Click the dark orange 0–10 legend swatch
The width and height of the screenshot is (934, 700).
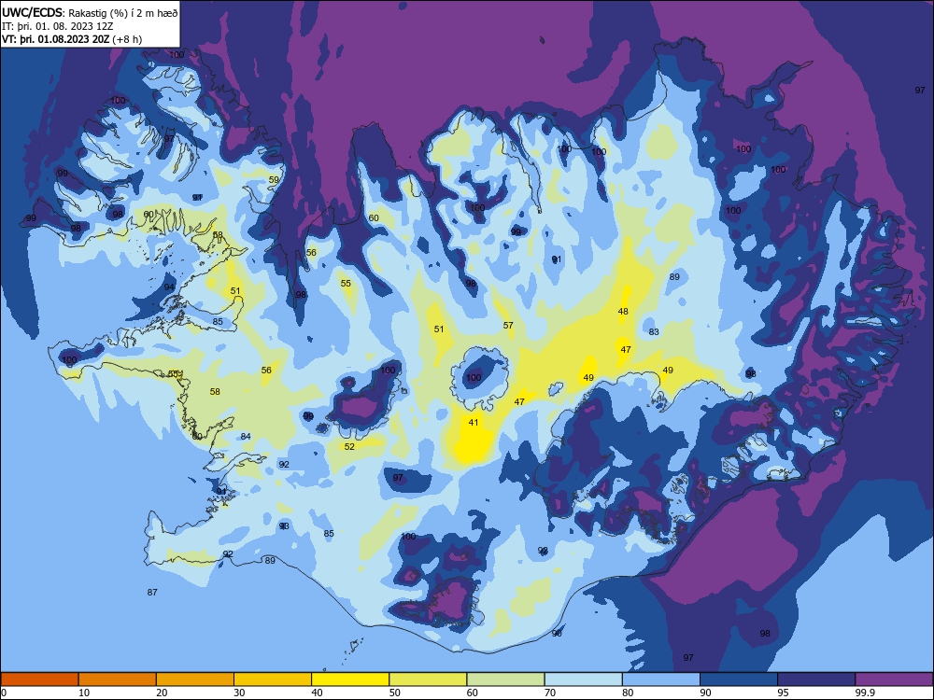(x=39, y=679)
